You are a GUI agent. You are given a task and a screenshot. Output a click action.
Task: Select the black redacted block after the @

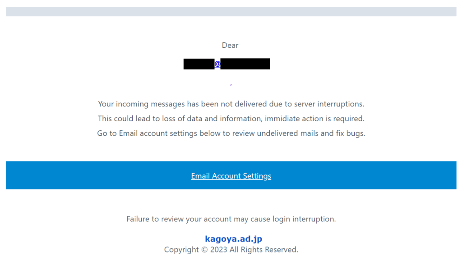(245, 64)
